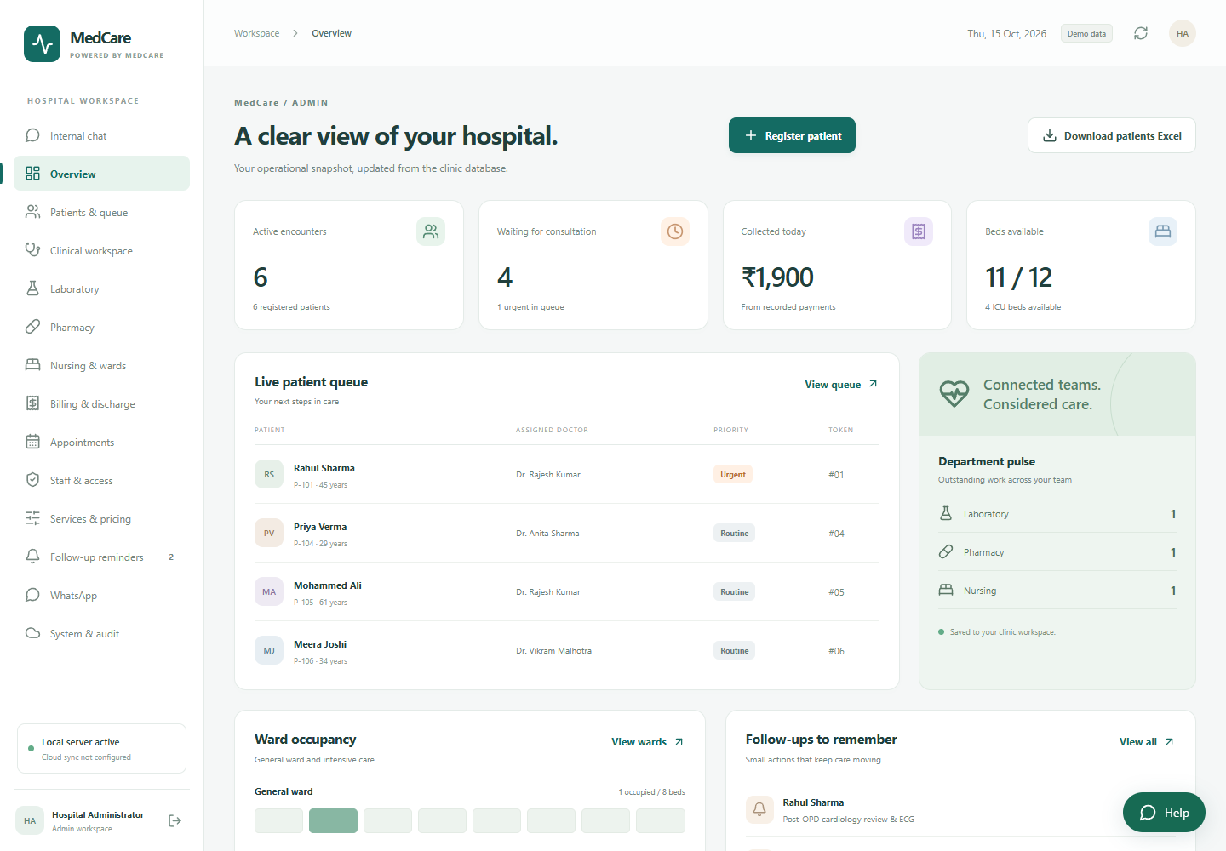Viewport: 1226px width, 851px height.
Task: Click the Demo data badge
Action: coord(1086,34)
